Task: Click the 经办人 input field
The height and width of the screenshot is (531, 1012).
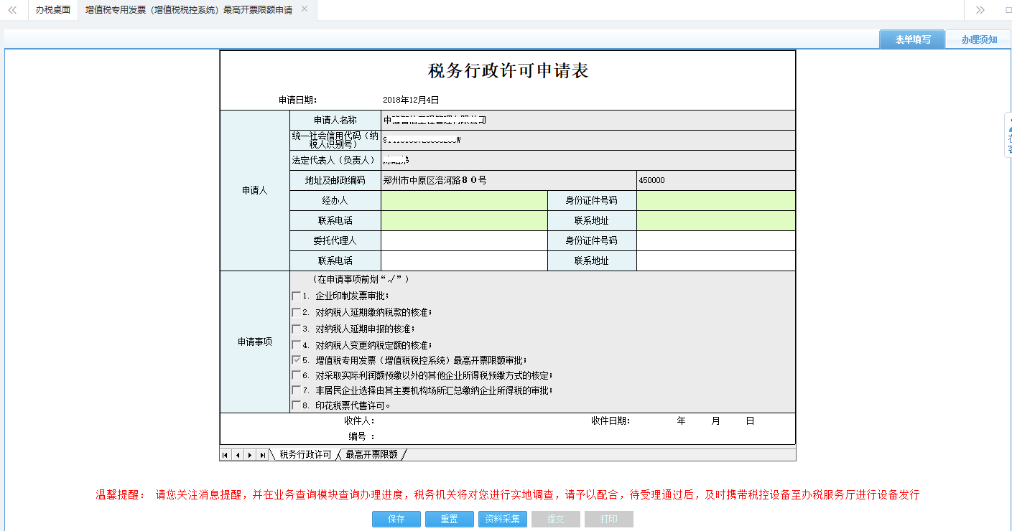Action: (463, 200)
